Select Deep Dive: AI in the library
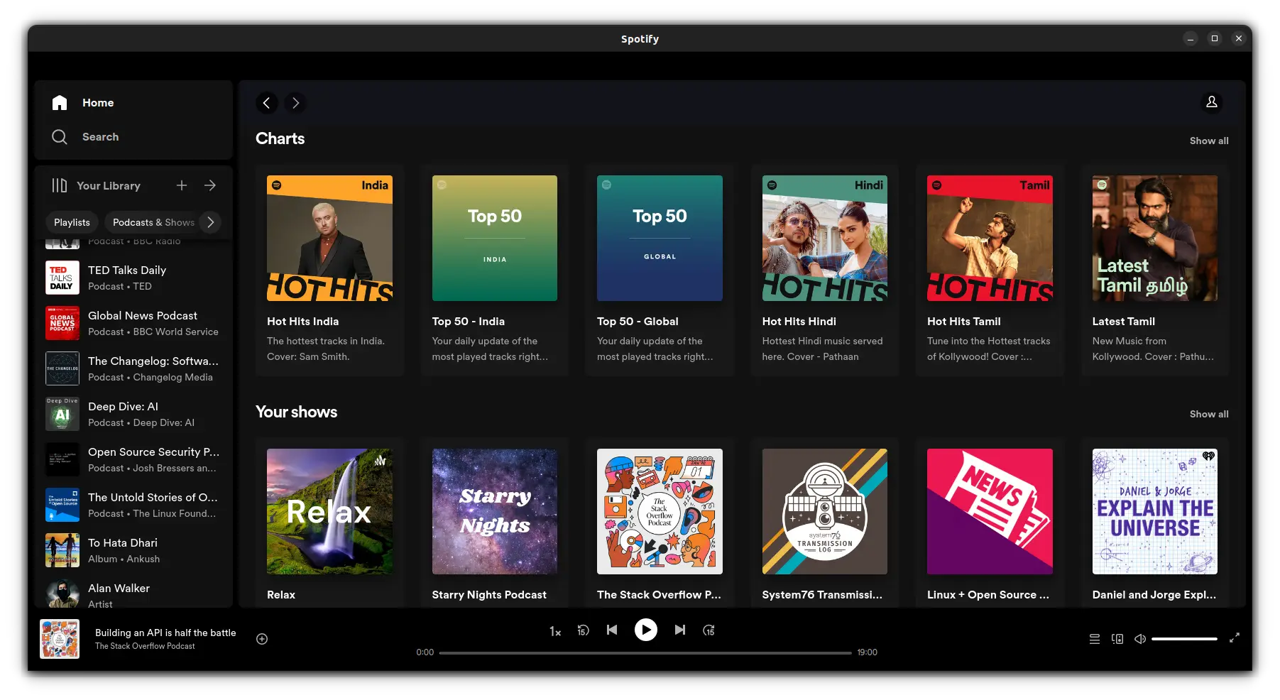The height and width of the screenshot is (700, 1280). pos(133,414)
